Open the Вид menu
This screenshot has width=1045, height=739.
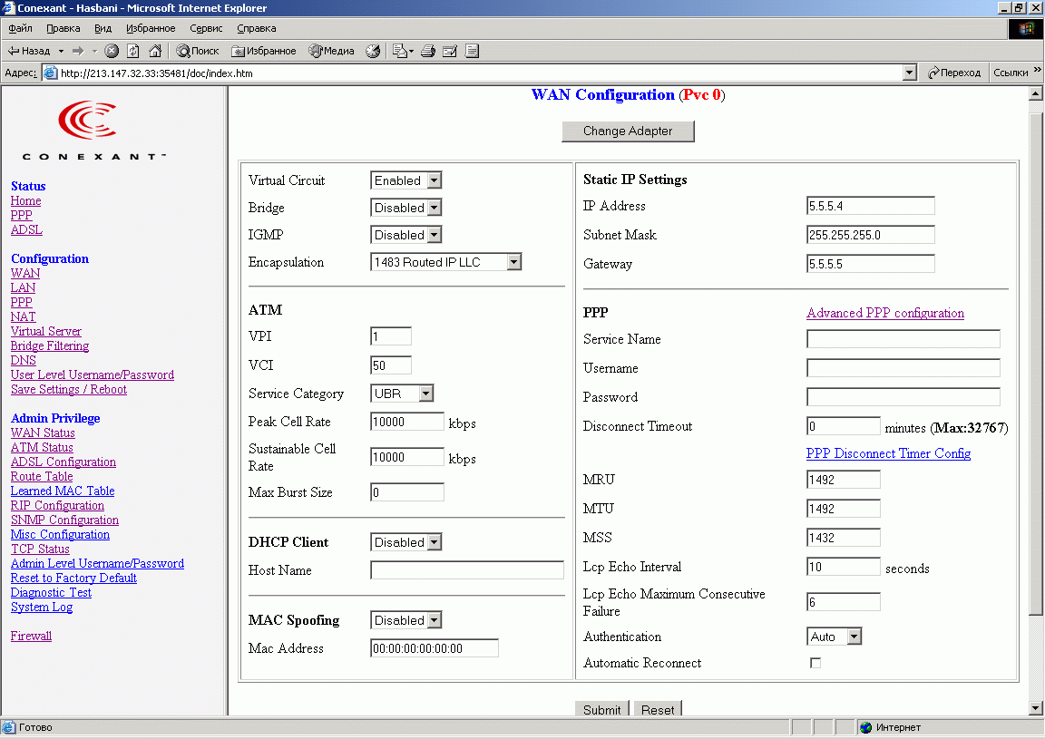[x=103, y=28]
